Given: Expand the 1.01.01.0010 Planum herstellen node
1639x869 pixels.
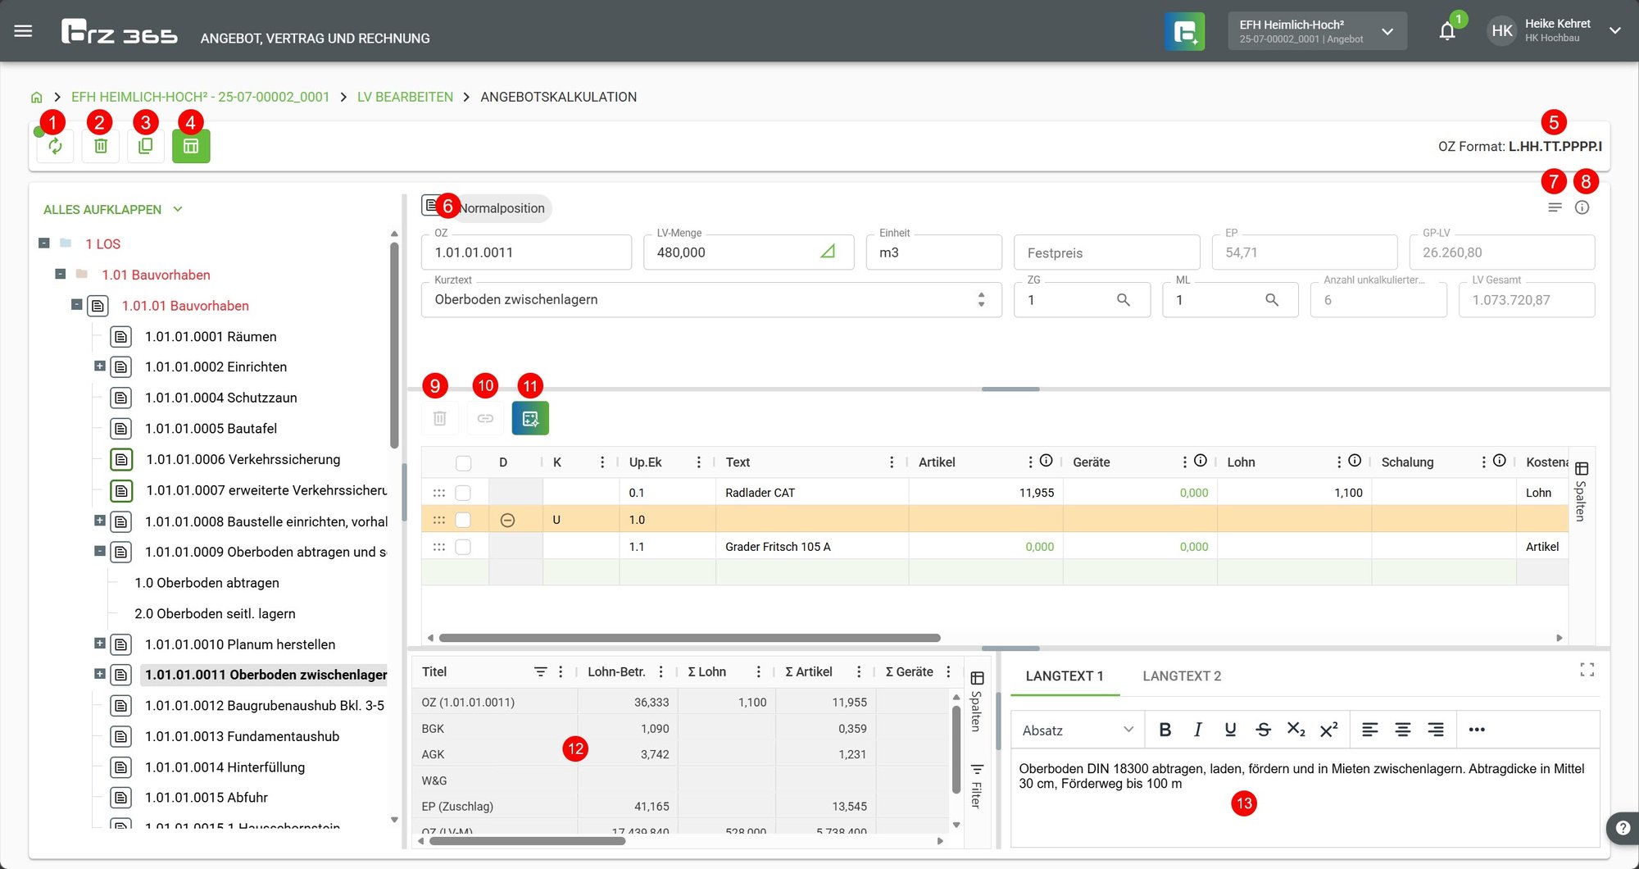Looking at the screenshot, I should click(100, 644).
